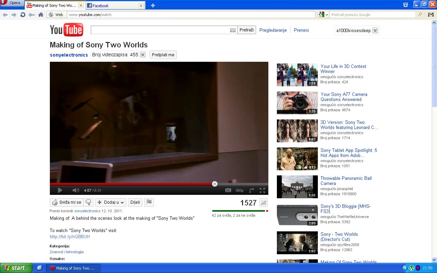Flag the video with the flag icon
The image size is (437, 273).
pos(149,202)
